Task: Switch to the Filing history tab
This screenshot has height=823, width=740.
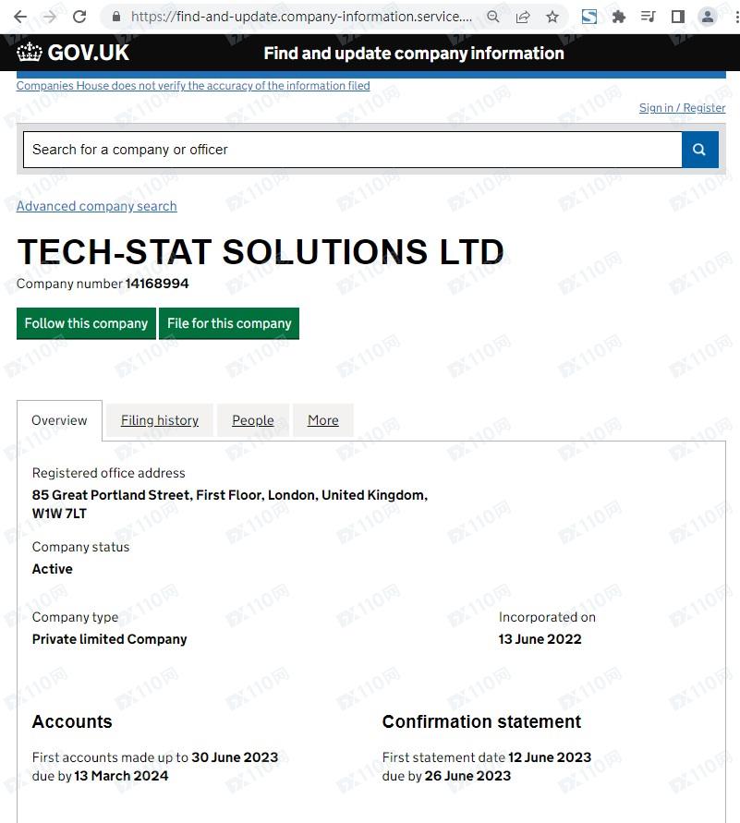Action: coord(160,420)
